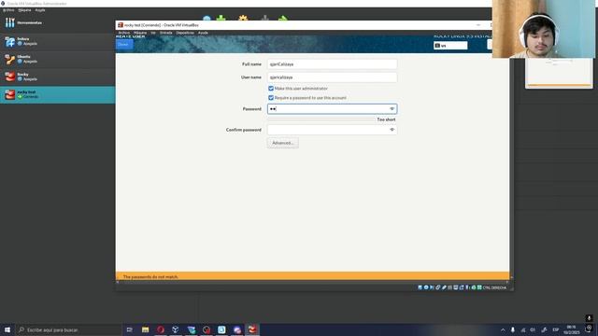Click the USB status bar icon
The image size is (598, 336).
pyautogui.click(x=444, y=287)
